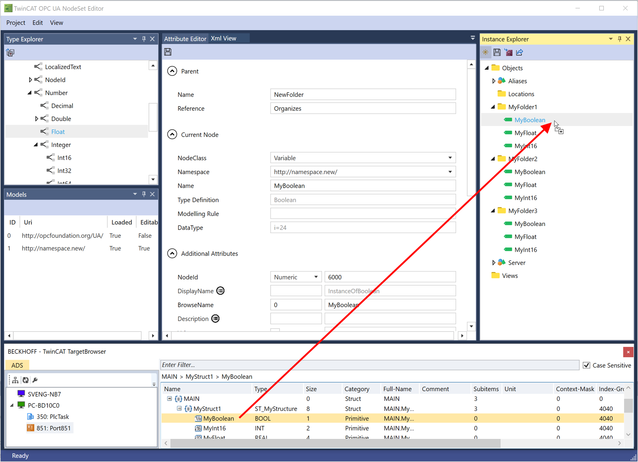Open the Edit menu
This screenshot has width=638, height=462.
click(38, 23)
